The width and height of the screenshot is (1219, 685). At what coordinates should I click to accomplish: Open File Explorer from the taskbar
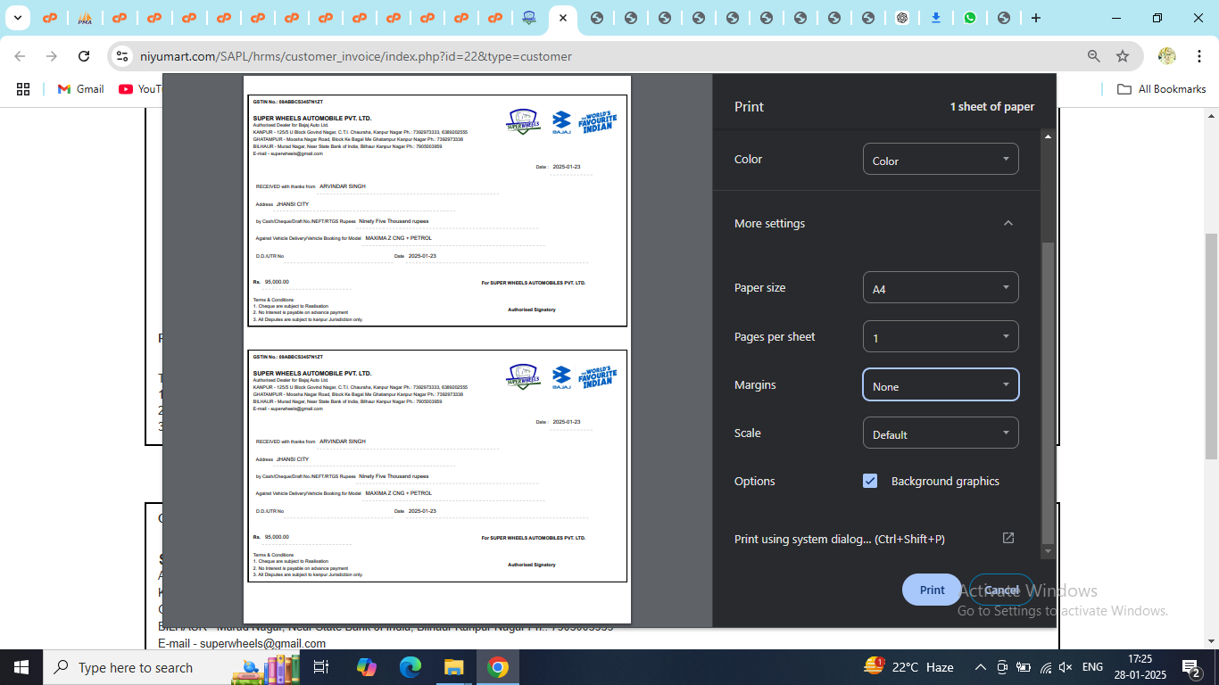[x=454, y=667]
